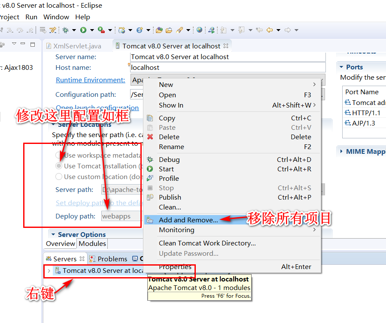
Task: Click the Step Into toolbar icon
Action: (10, 30)
